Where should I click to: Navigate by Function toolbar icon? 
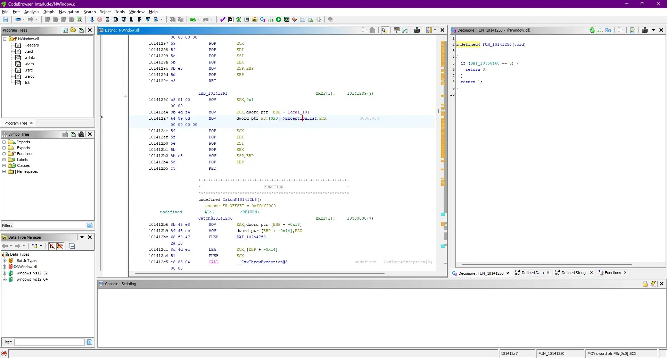coord(140,19)
